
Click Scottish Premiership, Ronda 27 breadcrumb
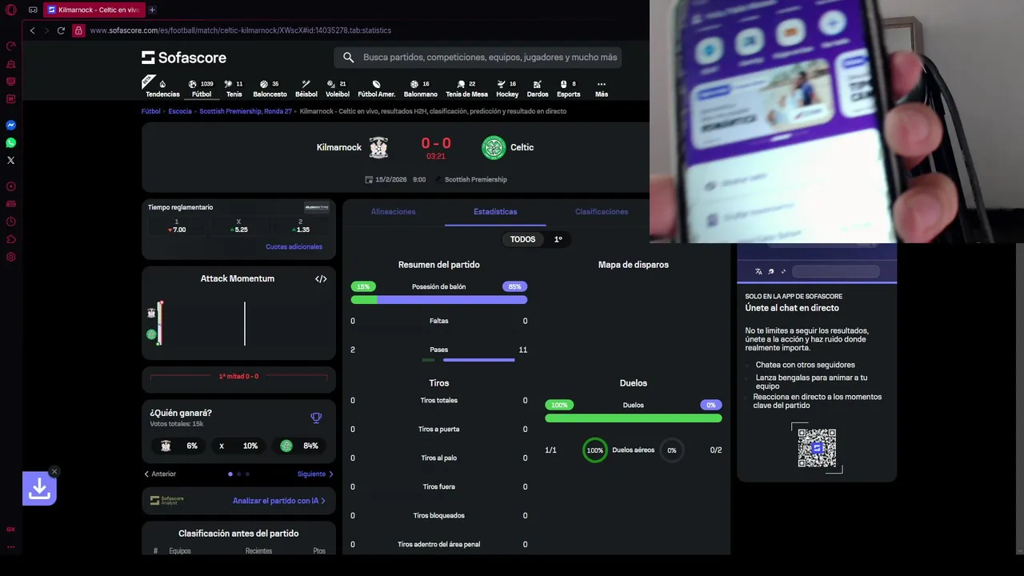tap(246, 111)
